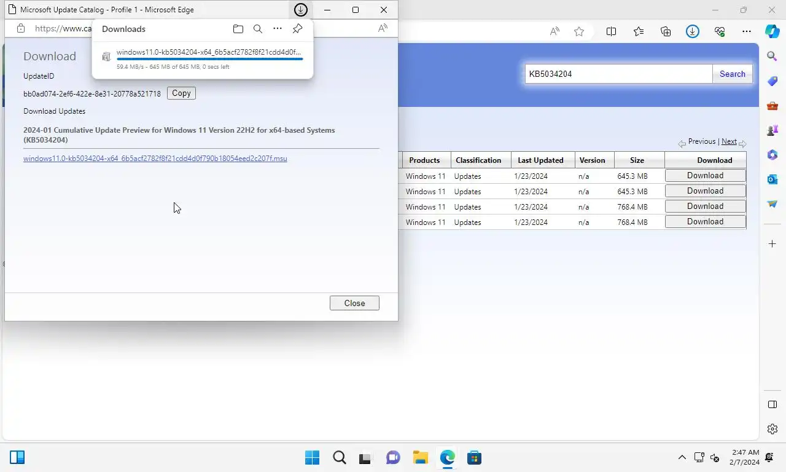Screen dimensions: 786x472
Task: Open Edge settings and more menu
Action: 747,31
